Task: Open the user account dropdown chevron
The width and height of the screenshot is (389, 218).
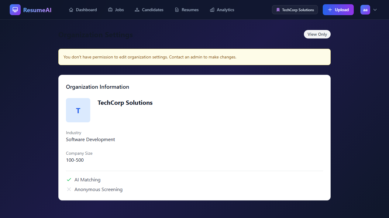Action: click(x=375, y=10)
